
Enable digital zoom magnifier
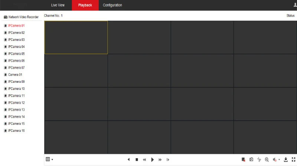coord(267,160)
